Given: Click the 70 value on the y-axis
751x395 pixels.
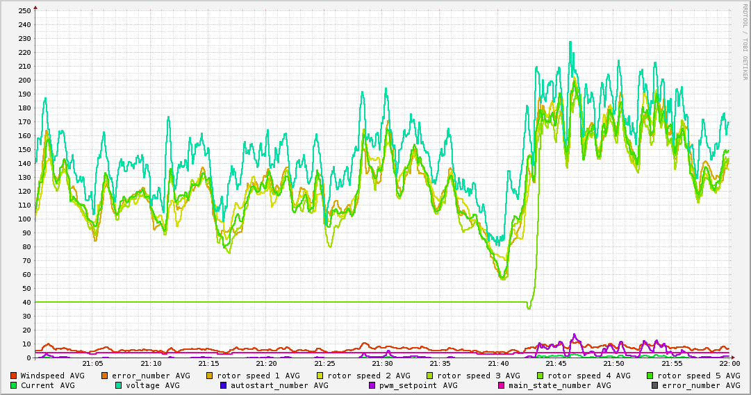Looking at the screenshot, I should [x=26, y=260].
